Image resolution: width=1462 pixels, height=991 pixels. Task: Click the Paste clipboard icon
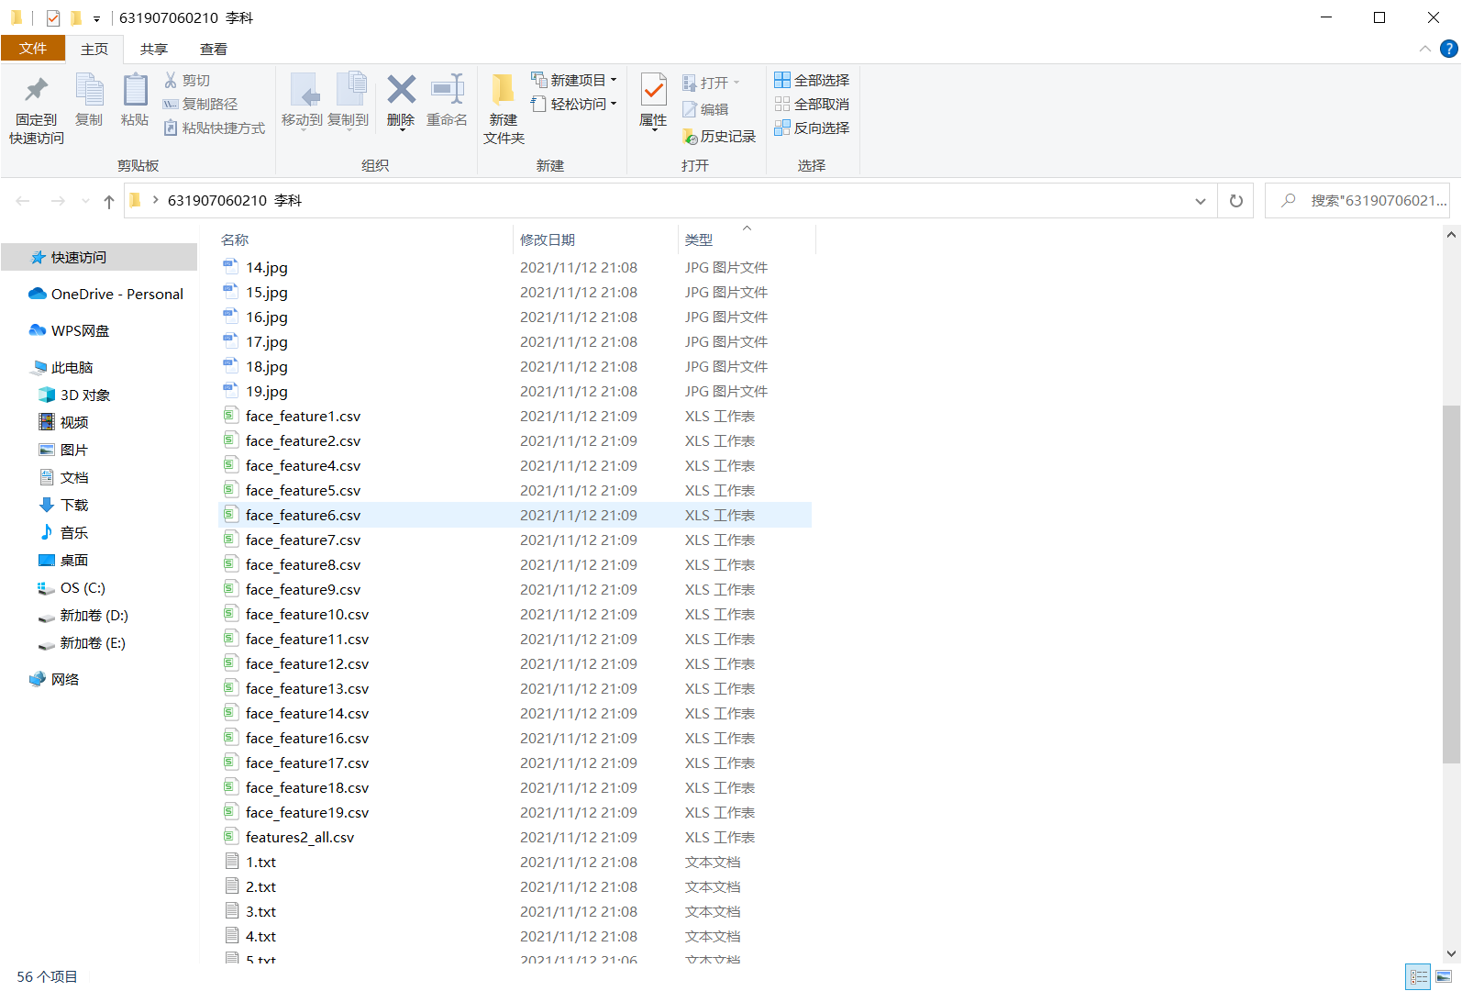click(x=135, y=90)
